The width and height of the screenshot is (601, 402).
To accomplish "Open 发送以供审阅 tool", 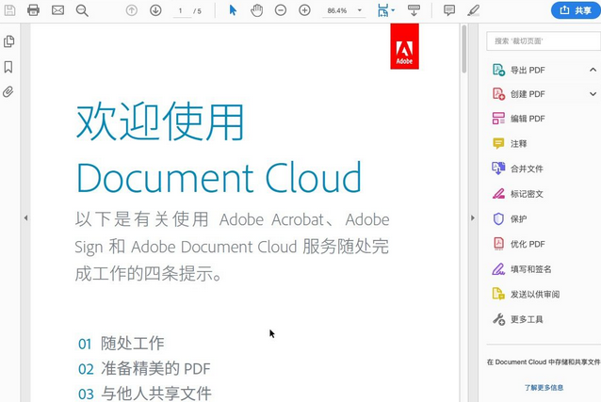I will [526, 294].
